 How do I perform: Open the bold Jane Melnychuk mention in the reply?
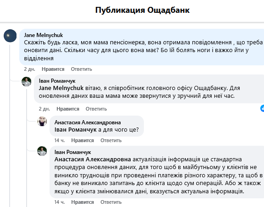61,88
